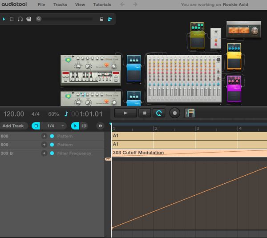Open the Tutorials menu
267x238 pixels.
pyautogui.click(x=102, y=4)
